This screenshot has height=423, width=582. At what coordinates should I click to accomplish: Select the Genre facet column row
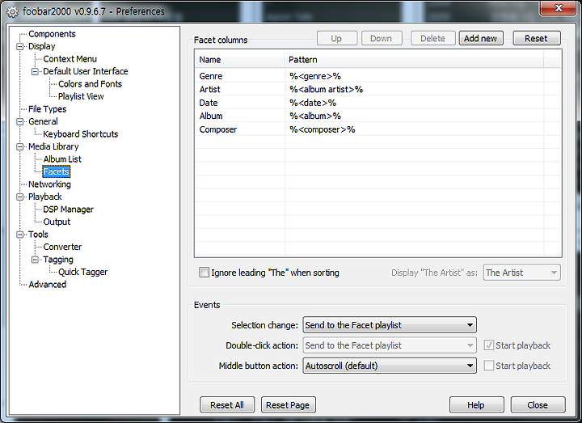coord(377,76)
